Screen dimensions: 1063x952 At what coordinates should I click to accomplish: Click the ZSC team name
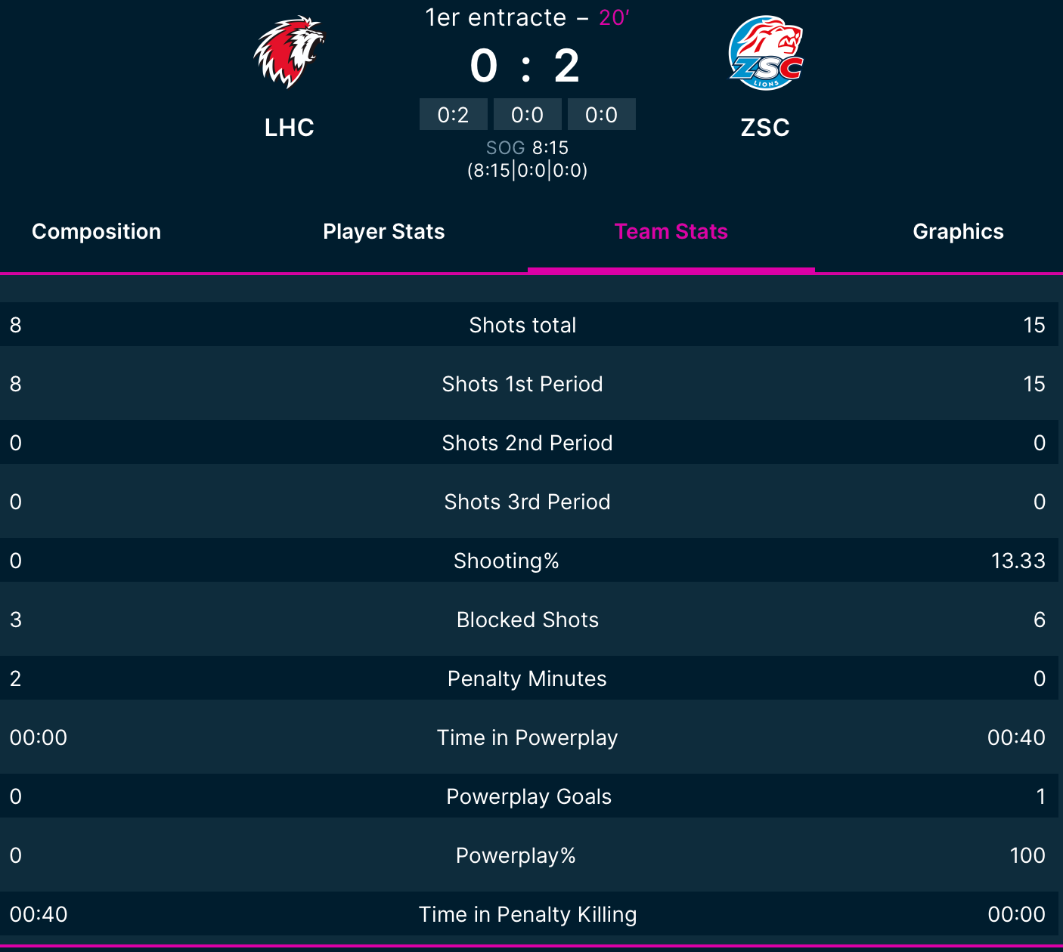[765, 128]
